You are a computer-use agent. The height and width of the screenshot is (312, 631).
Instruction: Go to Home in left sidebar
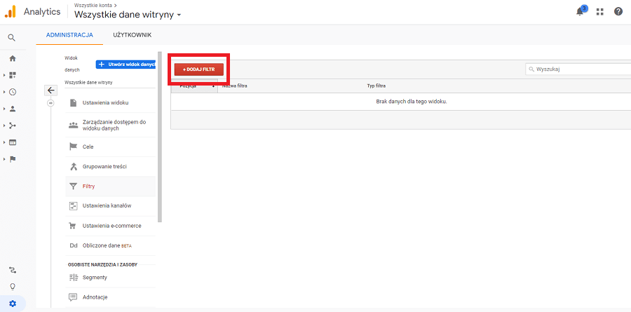coord(13,58)
